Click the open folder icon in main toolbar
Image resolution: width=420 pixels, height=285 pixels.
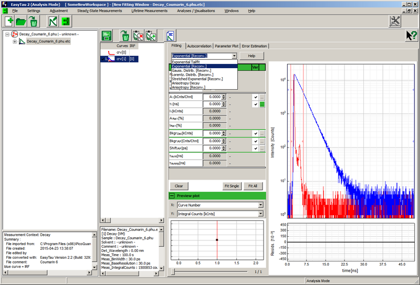[22, 21]
